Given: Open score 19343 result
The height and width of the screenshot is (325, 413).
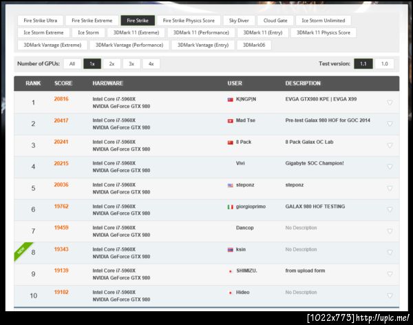Looking at the screenshot, I should [61, 249].
